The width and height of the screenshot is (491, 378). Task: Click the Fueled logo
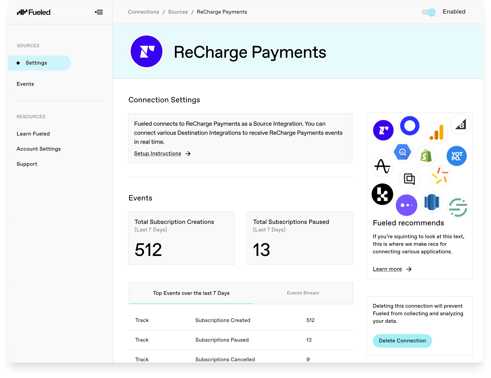(33, 12)
